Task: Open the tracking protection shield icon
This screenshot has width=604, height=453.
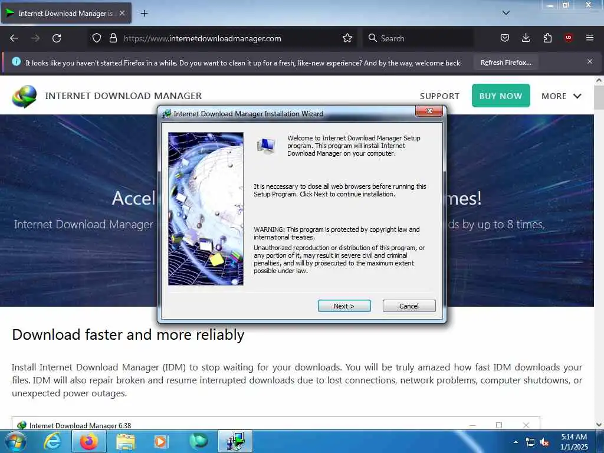Action: (x=96, y=38)
